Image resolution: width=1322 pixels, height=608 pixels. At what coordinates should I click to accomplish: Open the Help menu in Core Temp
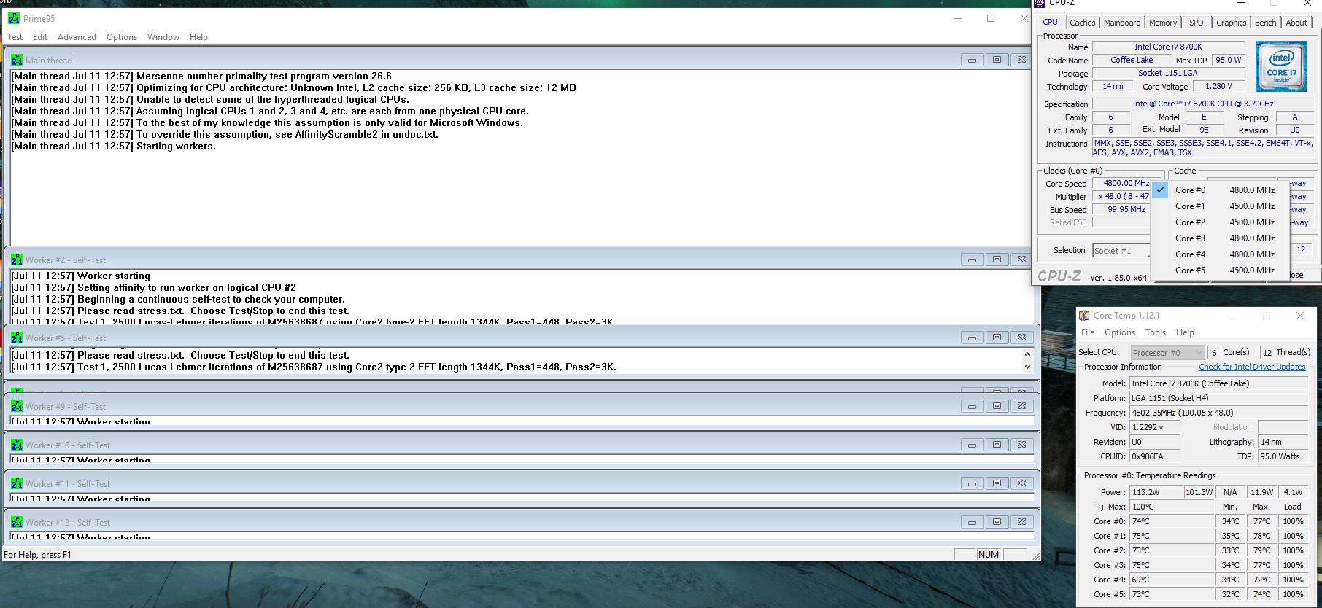click(1185, 332)
